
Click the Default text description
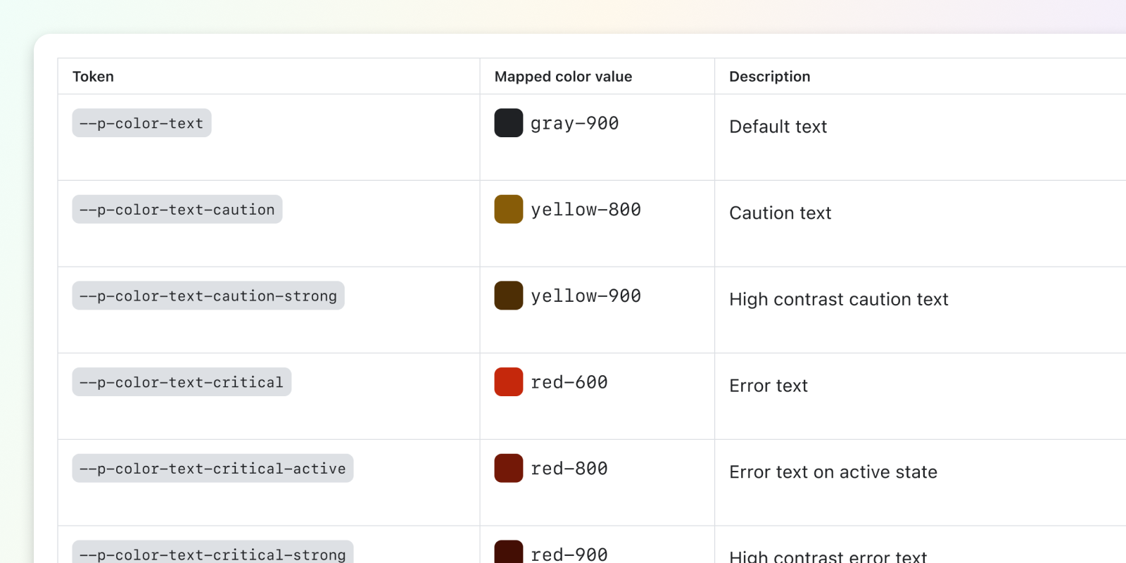(x=778, y=127)
